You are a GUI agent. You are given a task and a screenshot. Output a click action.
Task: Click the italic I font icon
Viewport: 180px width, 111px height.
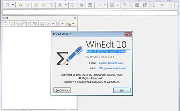(99, 5)
